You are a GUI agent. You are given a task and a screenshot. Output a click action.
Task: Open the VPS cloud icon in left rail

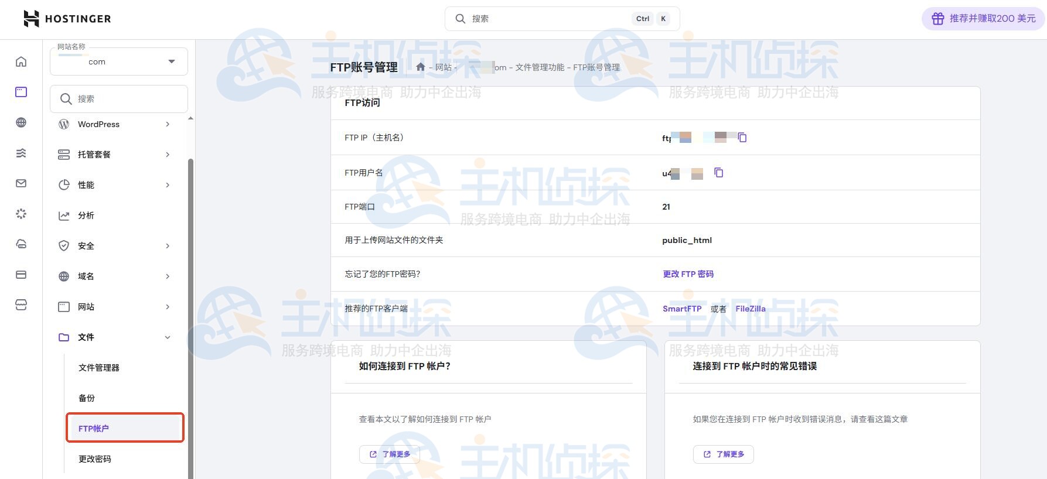(x=21, y=244)
